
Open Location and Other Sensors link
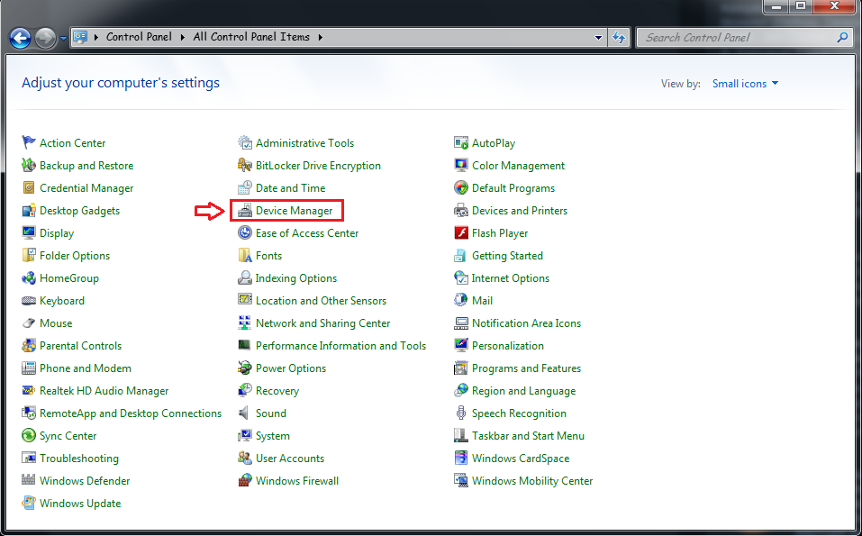pyautogui.click(x=321, y=301)
